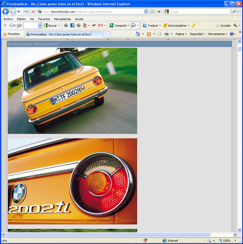Click the Print icon

point(167,34)
